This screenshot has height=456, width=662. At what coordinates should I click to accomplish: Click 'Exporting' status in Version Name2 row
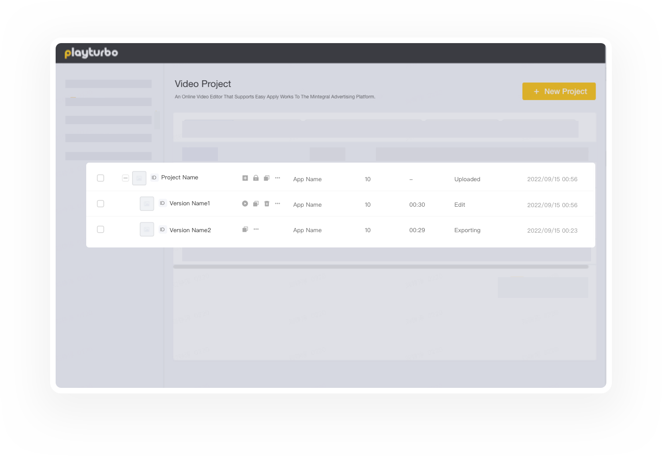(467, 230)
